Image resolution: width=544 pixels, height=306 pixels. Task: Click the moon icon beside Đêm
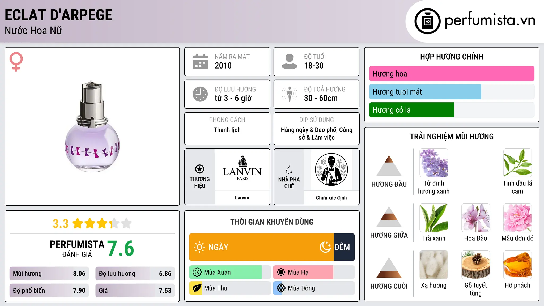click(x=325, y=247)
